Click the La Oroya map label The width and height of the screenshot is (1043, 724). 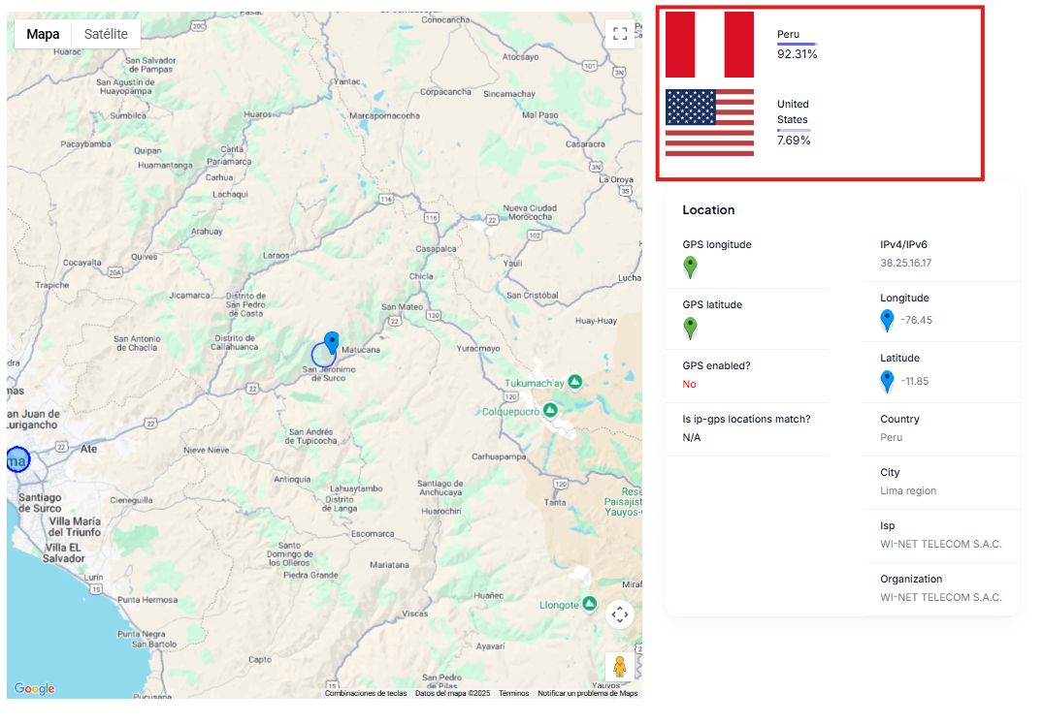click(616, 179)
